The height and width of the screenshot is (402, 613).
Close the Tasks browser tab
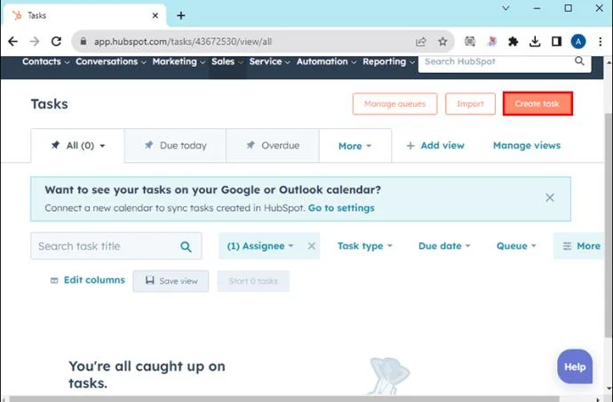155,16
